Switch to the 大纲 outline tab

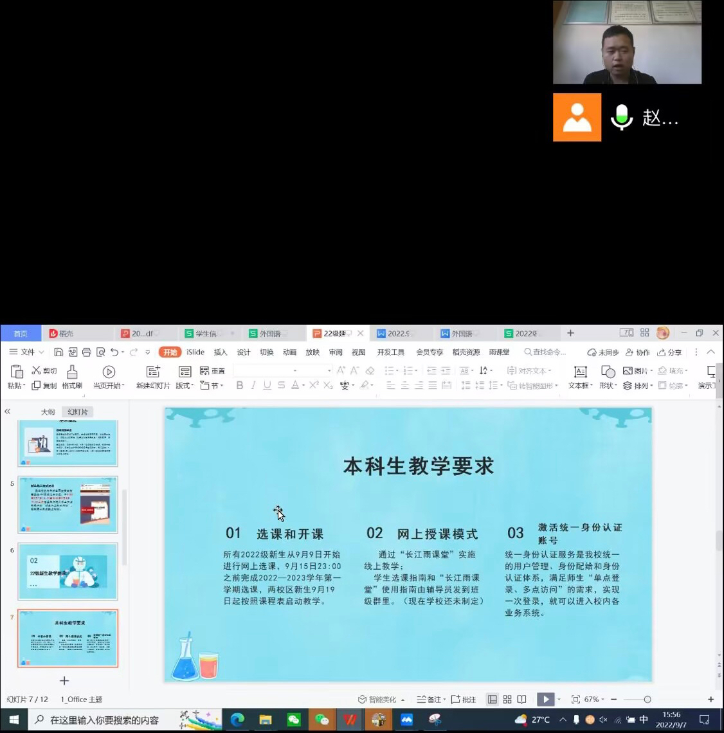[x=48, y=412]
